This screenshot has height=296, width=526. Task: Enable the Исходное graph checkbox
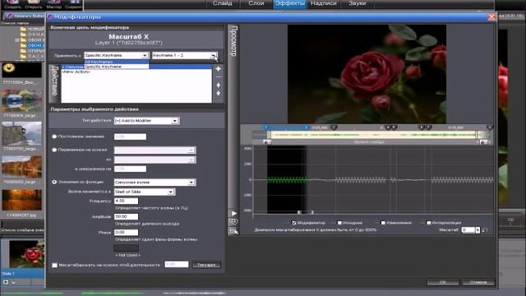339,223
